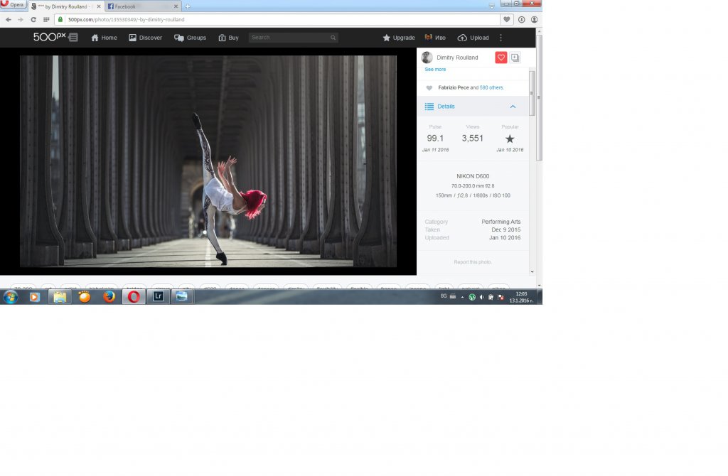Image resolution: width=728 pixels, height=476 pixels.
Task: Click the 70.0-200.0 mm f/2.8 lens text
Action: coord(473,186)
